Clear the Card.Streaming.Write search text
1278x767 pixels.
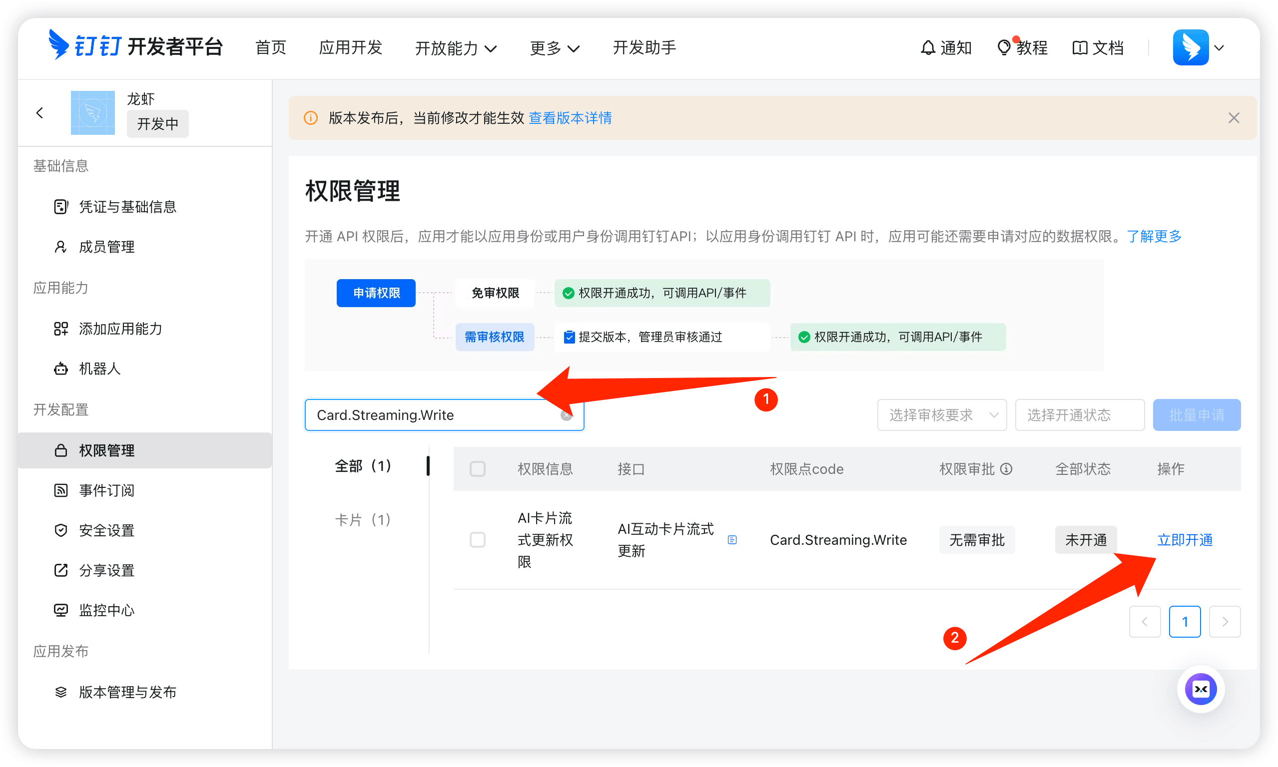566,415
